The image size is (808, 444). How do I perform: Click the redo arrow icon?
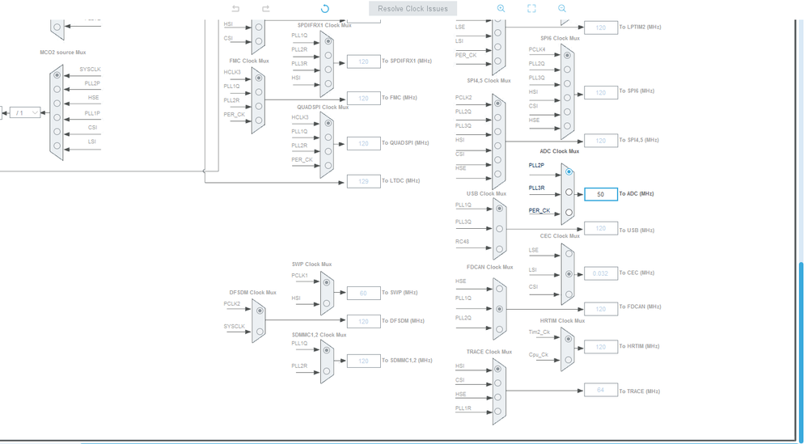pyautogui.click(x=266, y=8)
